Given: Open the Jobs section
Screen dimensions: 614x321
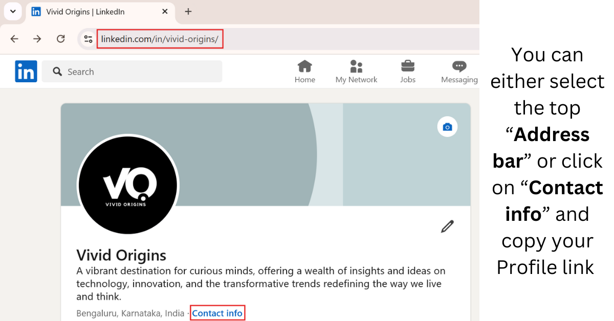Looking at the screenshot, I should pyautogui.click(x=408, y=72).
